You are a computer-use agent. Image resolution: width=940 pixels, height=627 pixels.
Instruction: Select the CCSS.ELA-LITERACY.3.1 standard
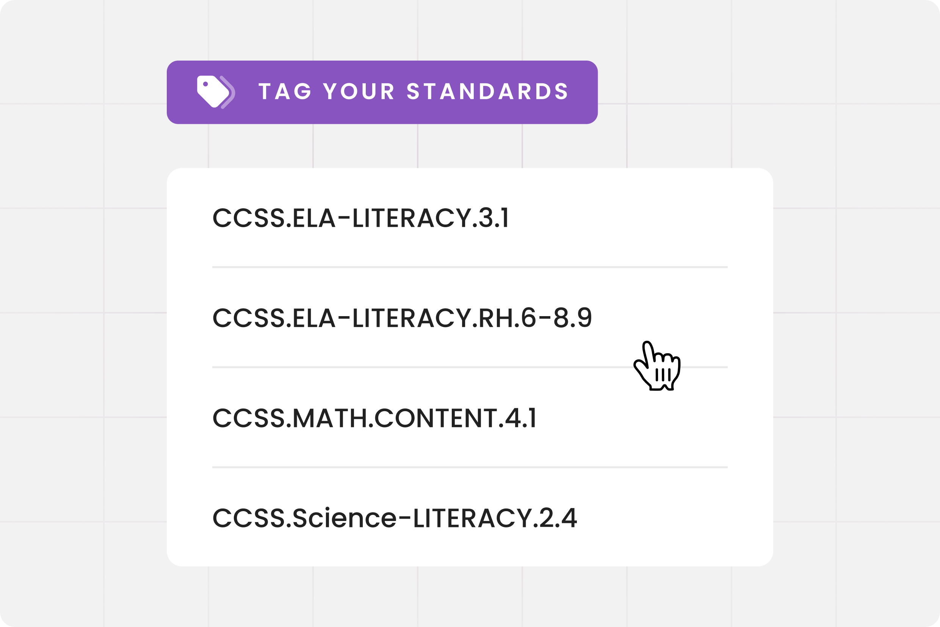(360, 218)
